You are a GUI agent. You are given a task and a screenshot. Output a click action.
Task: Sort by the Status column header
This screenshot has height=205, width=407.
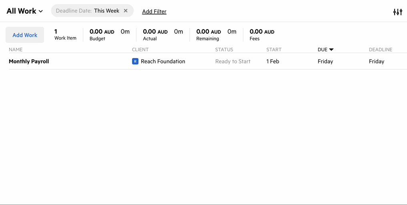point(224,50)
